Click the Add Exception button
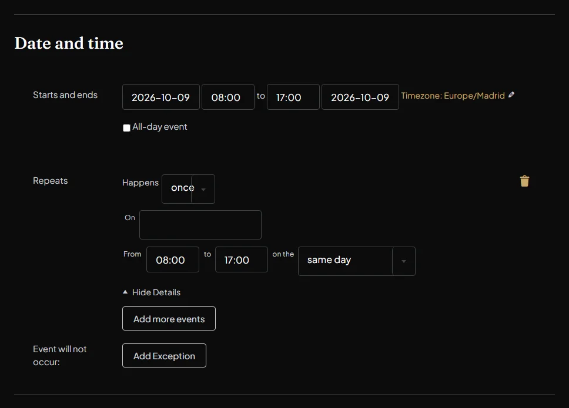The width and height of the screenshot is (569, 408). [164, 356]
